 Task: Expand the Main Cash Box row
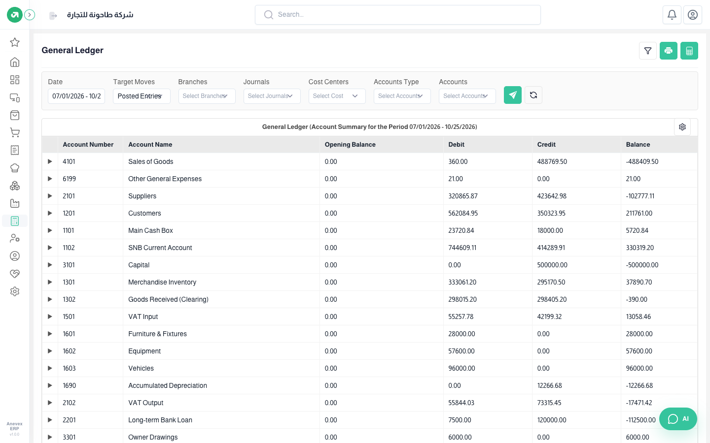click(50, 230)
